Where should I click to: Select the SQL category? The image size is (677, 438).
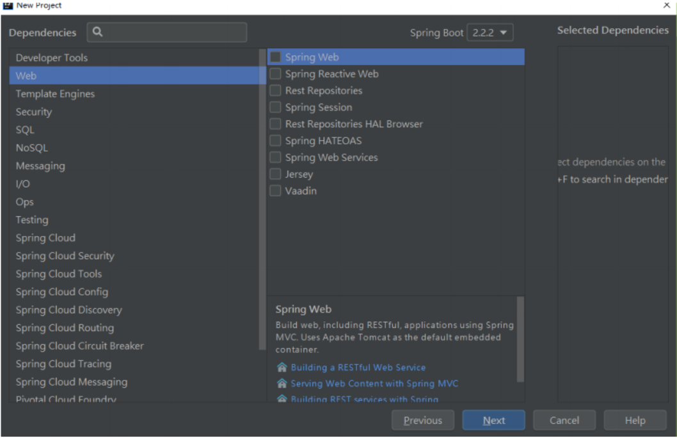(x=134, y=130)
